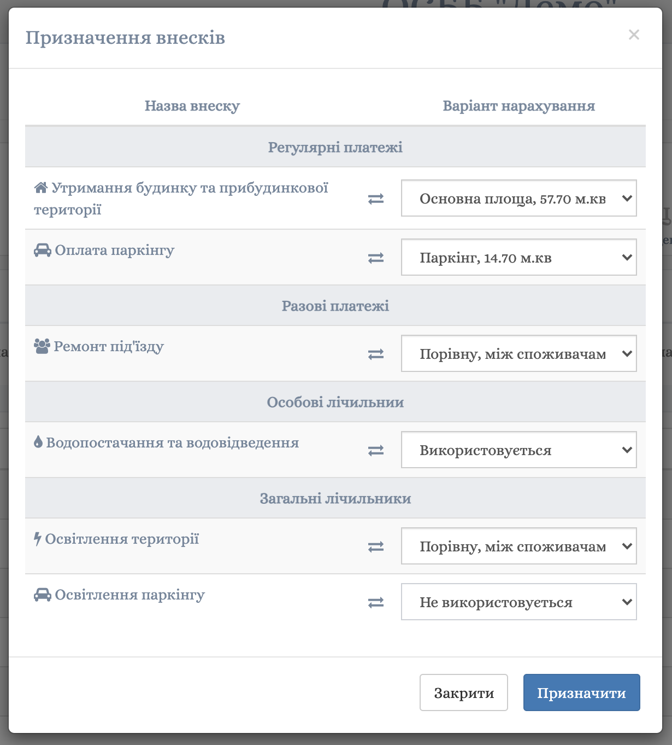Screen dimensions: 672x745
Task: Click swap arrows icon in Ремонт під'їзду row
Action: coord(376,354)
